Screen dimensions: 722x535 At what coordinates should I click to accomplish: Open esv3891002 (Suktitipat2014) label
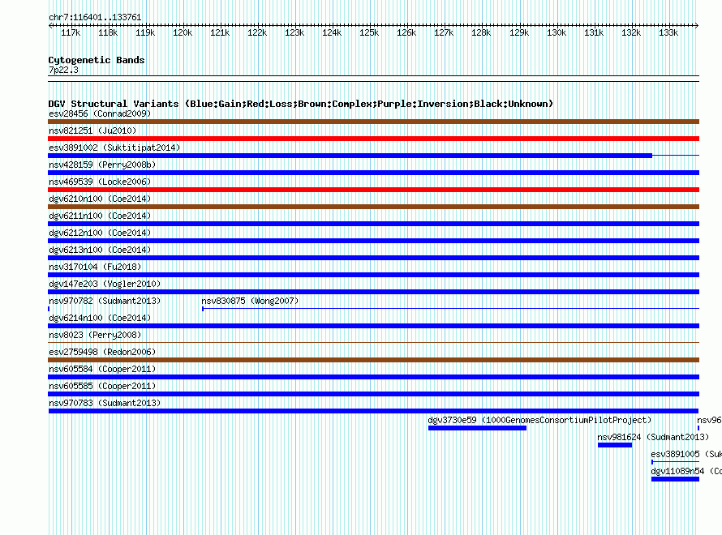114,148
